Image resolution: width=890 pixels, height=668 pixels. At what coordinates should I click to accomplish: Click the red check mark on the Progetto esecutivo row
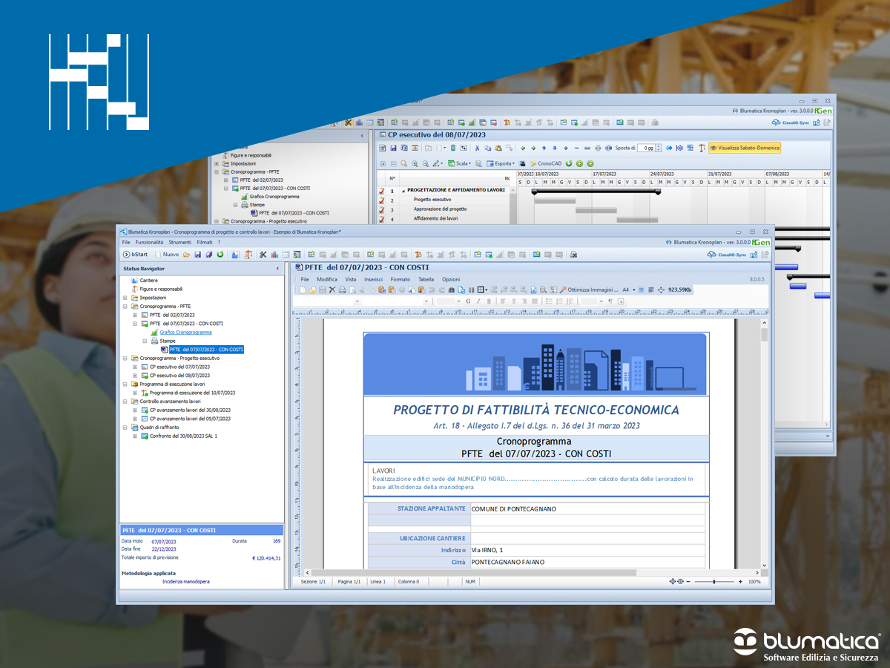coord(381,200)
